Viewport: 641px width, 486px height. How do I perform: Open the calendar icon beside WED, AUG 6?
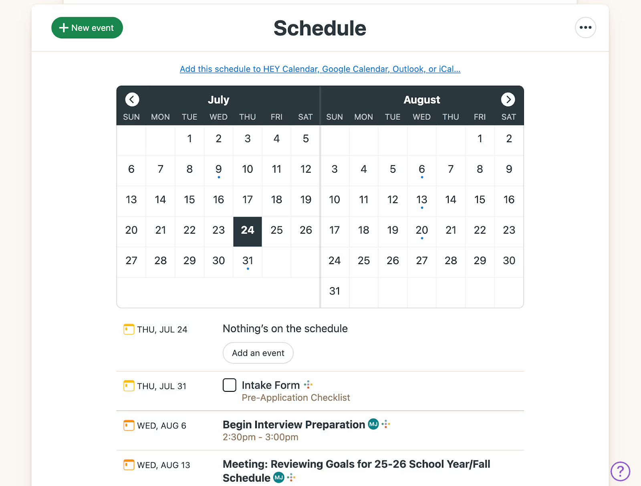pos(128,425)
